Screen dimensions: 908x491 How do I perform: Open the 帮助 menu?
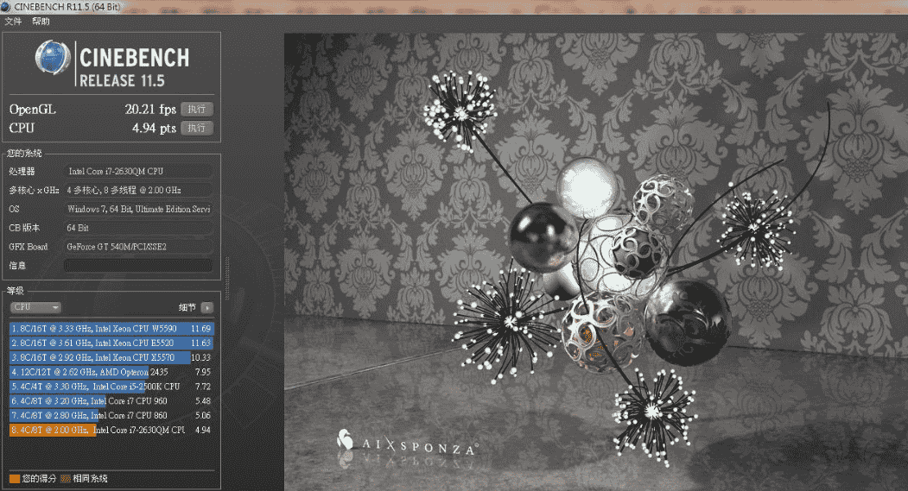(41, 22)
